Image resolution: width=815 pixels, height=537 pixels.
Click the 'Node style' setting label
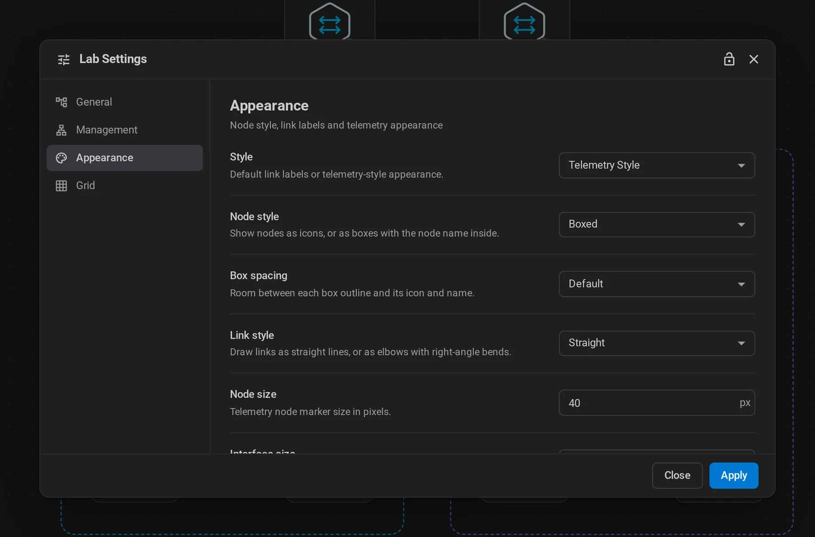(x=254, y=216)
